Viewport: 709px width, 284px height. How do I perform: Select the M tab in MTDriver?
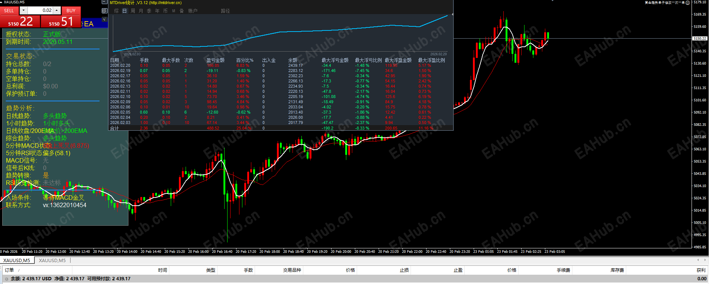pos(174,11)
